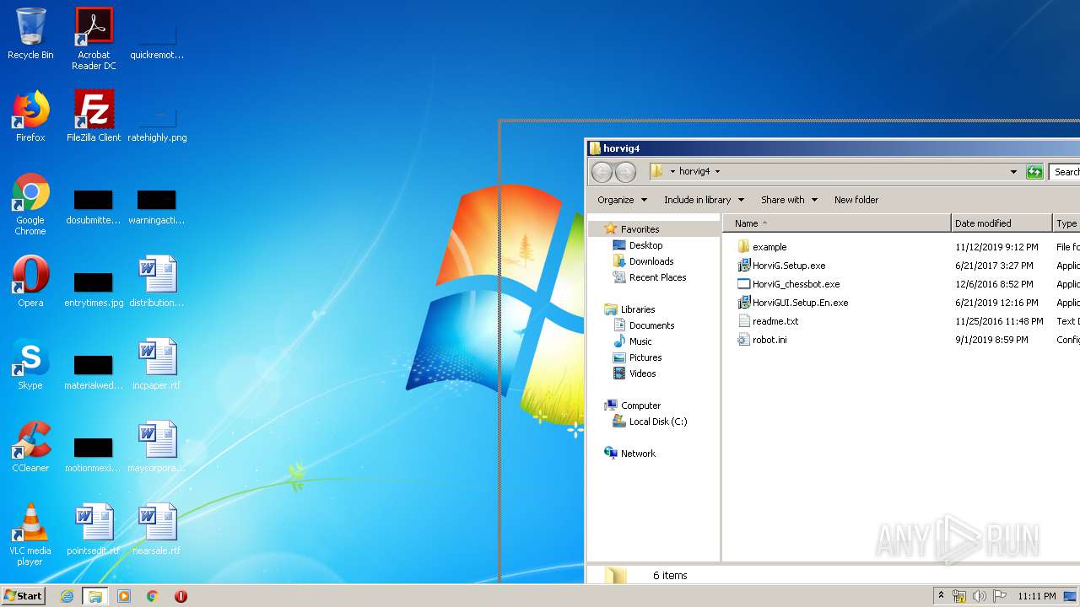Open Local Disk (C:) in navigation pane
The height and width of the screenshot is (607, 1080).
coord(650,422)
